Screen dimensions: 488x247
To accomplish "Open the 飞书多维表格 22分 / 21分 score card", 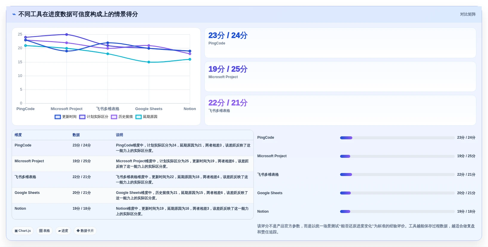I will [x=340, y=110].
